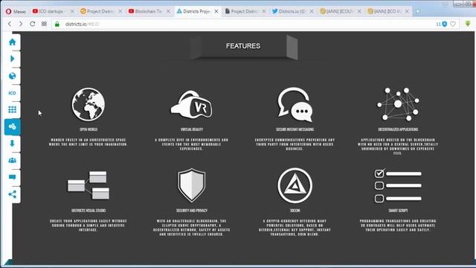Bookmark page with the heart icon
The height and width of the screenshot is (268, 476).
(453, 24)
